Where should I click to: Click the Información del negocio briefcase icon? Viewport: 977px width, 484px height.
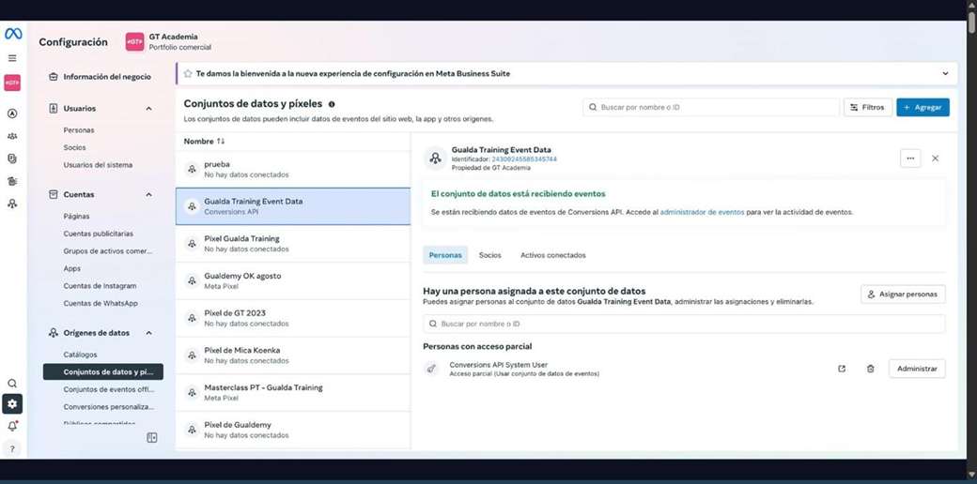click(x=53, y=77)
